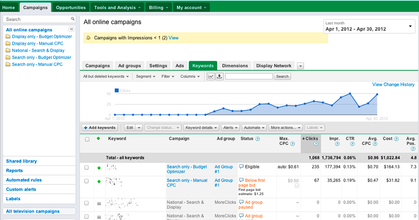
Task: Toggle the graph display chart icon
Action: coord(211,77)
